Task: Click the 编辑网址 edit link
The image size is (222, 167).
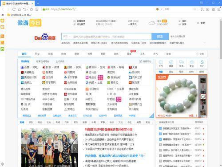Action: coord(145,61)
